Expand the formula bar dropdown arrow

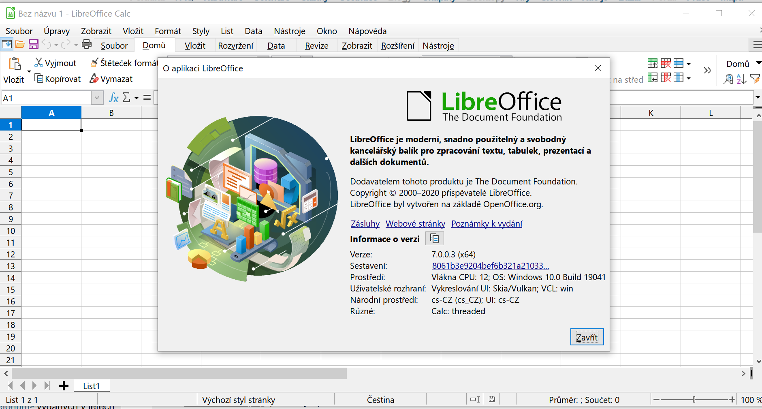pos(758,97)
